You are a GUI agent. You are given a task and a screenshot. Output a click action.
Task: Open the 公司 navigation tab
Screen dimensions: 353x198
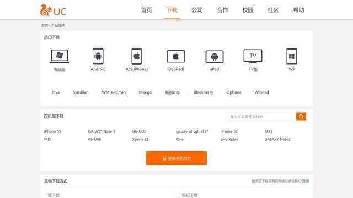pyautogui.click(x=197, y=10)
